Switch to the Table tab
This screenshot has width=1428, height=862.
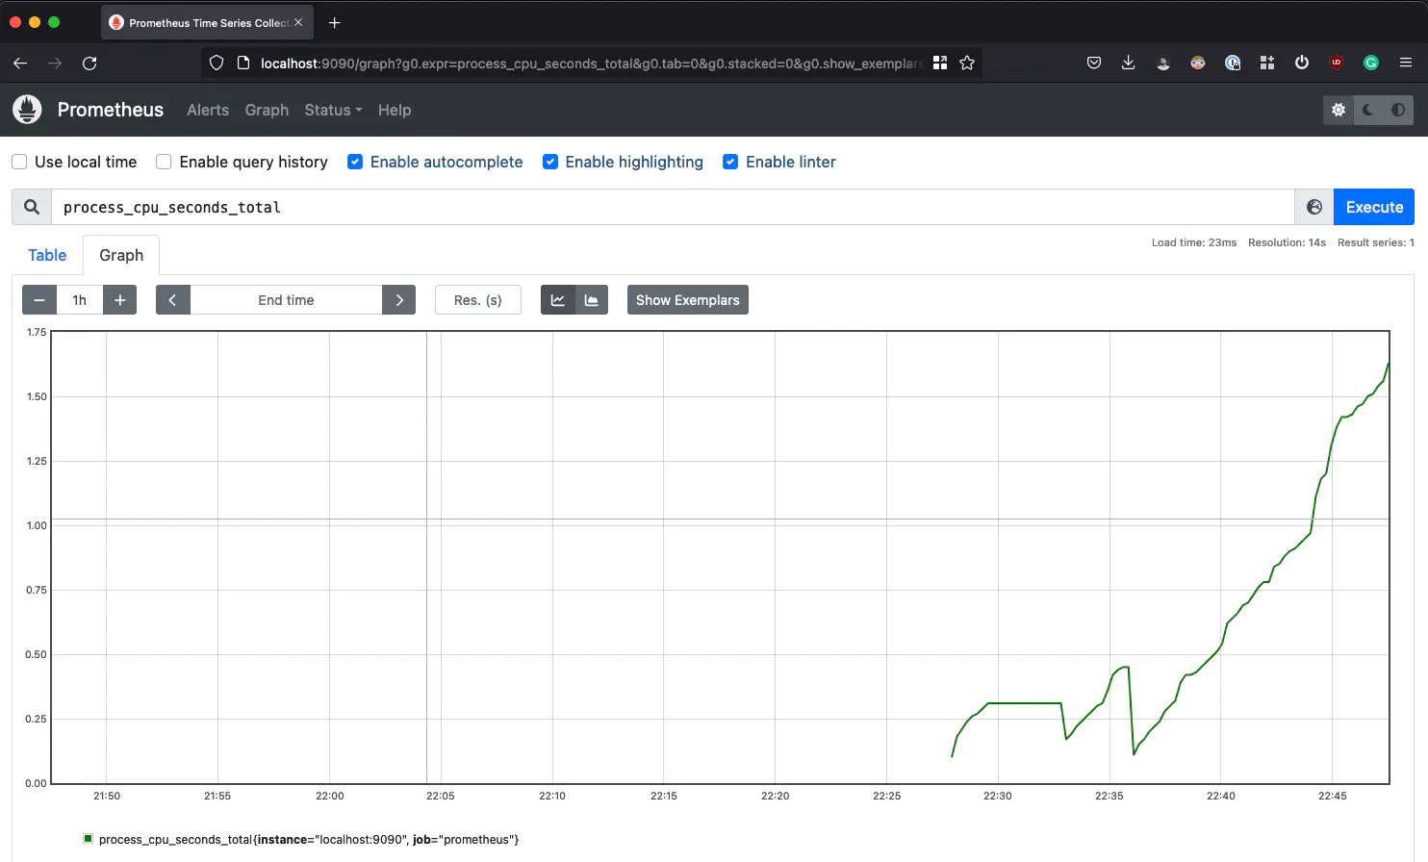click(x=47, y=255)
